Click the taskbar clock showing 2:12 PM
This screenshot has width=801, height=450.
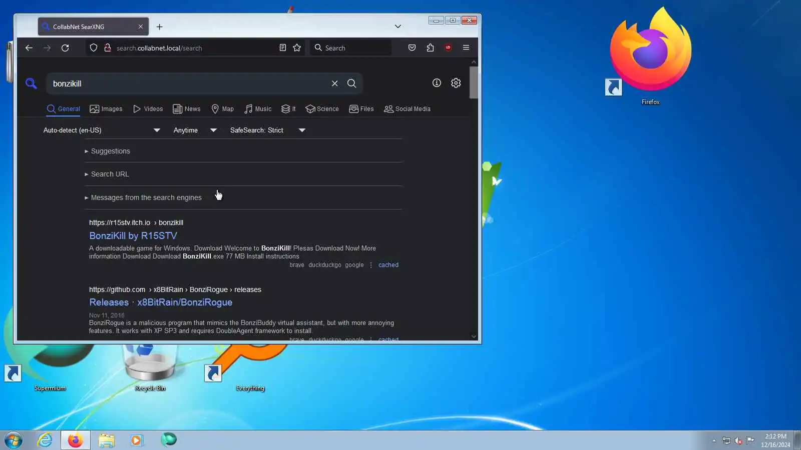(775, 440)
